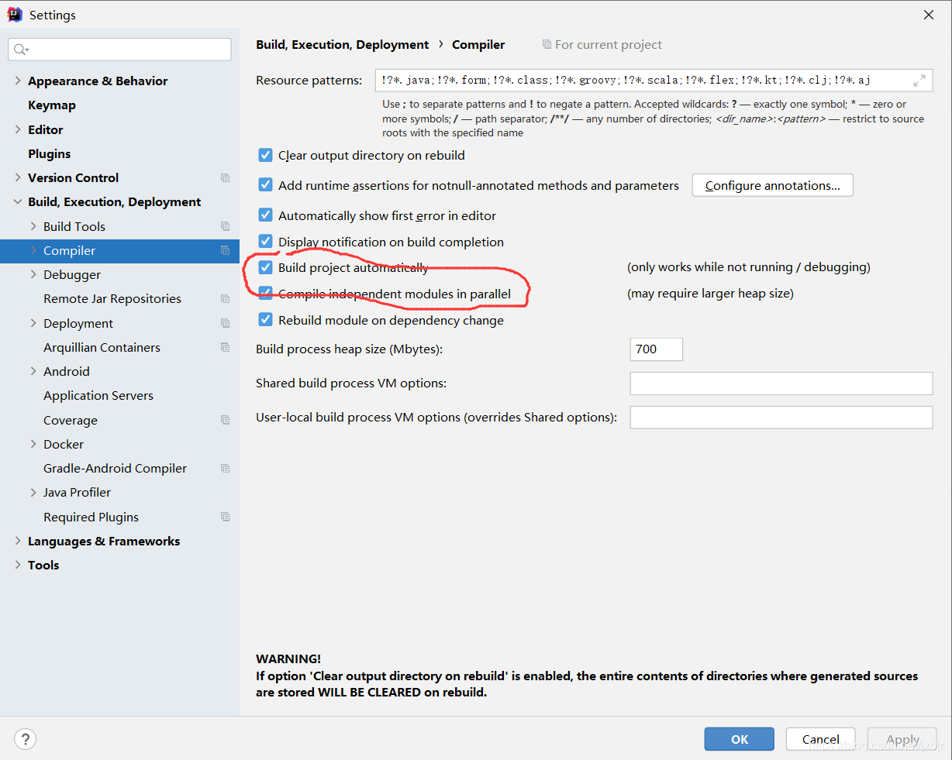Select Plugins in the settings tree
Image resolution: width=952 pixels, height=760 pixels.
(50, 153)
